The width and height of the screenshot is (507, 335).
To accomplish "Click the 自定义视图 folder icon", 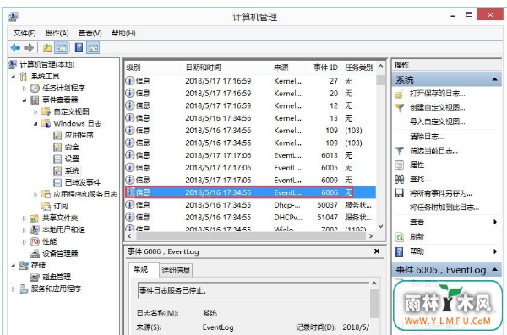I will (x=46, y=111).
